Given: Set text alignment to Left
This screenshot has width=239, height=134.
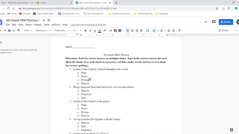Looking at the screenshot, I should coord(127,31).
